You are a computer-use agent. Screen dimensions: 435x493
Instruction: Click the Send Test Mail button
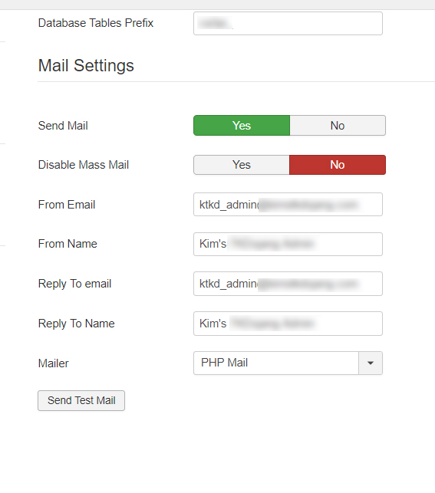(x=81, y=400)
